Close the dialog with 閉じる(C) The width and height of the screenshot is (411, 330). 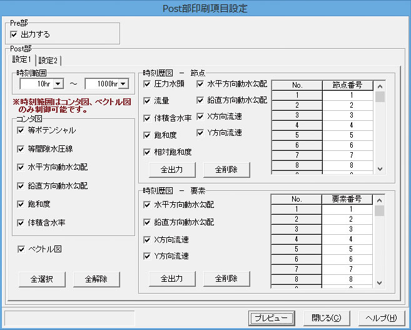(327, 318)
